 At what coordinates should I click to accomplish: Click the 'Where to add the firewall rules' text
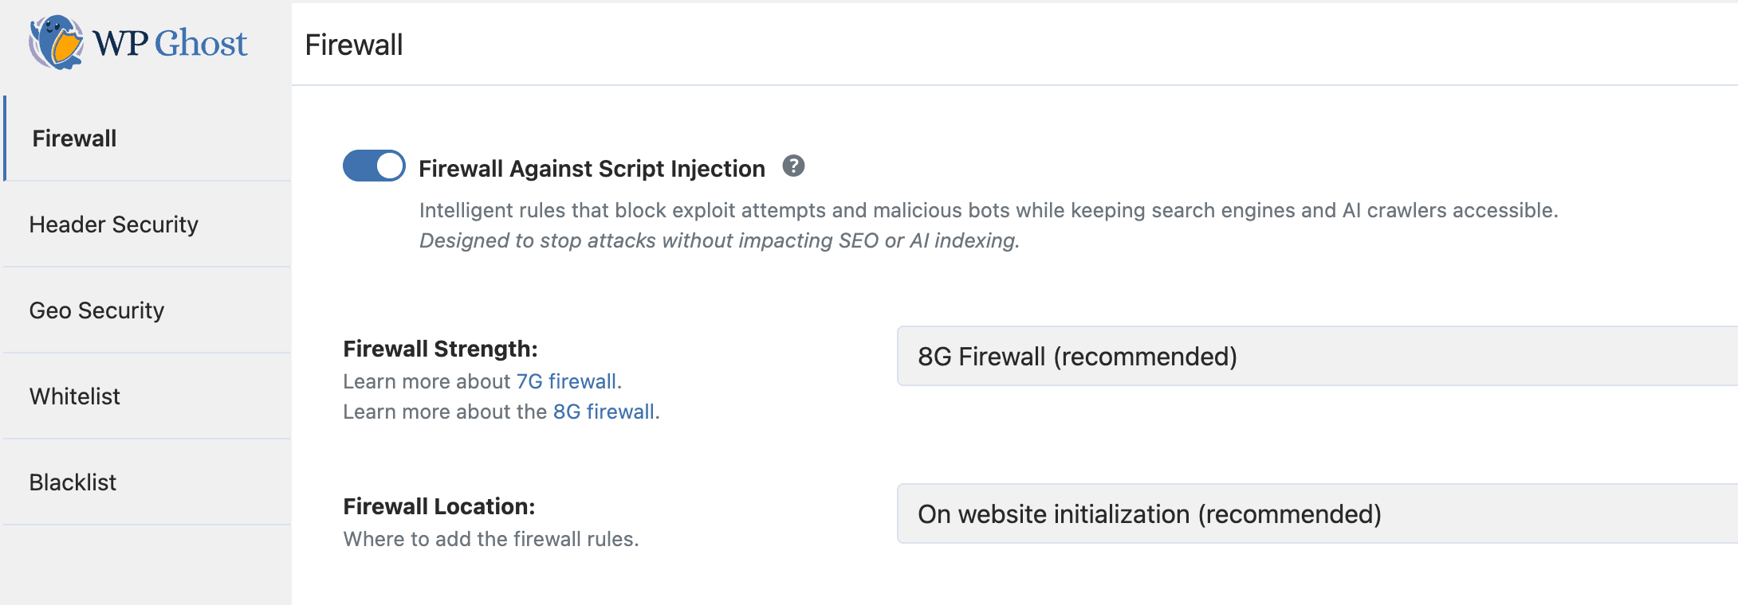tap(490, 539)
